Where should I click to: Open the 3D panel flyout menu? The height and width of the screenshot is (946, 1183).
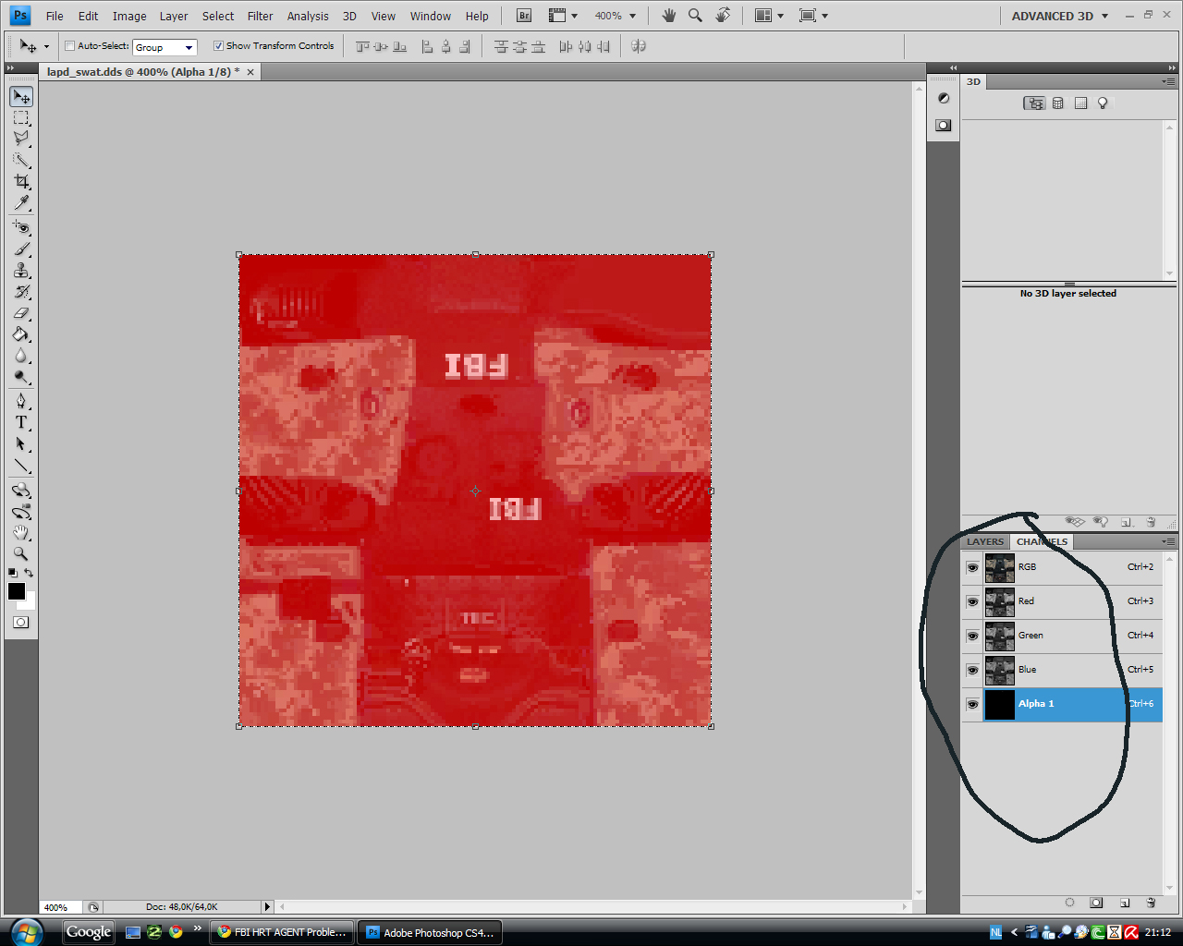point(1168,82)
